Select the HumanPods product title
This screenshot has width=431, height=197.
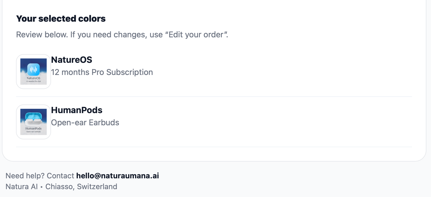77,110
